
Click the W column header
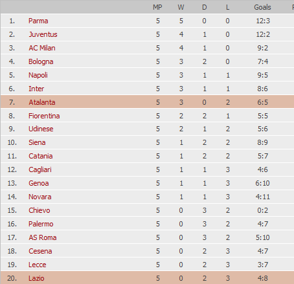pyautogui.click(x=181, y=7)
